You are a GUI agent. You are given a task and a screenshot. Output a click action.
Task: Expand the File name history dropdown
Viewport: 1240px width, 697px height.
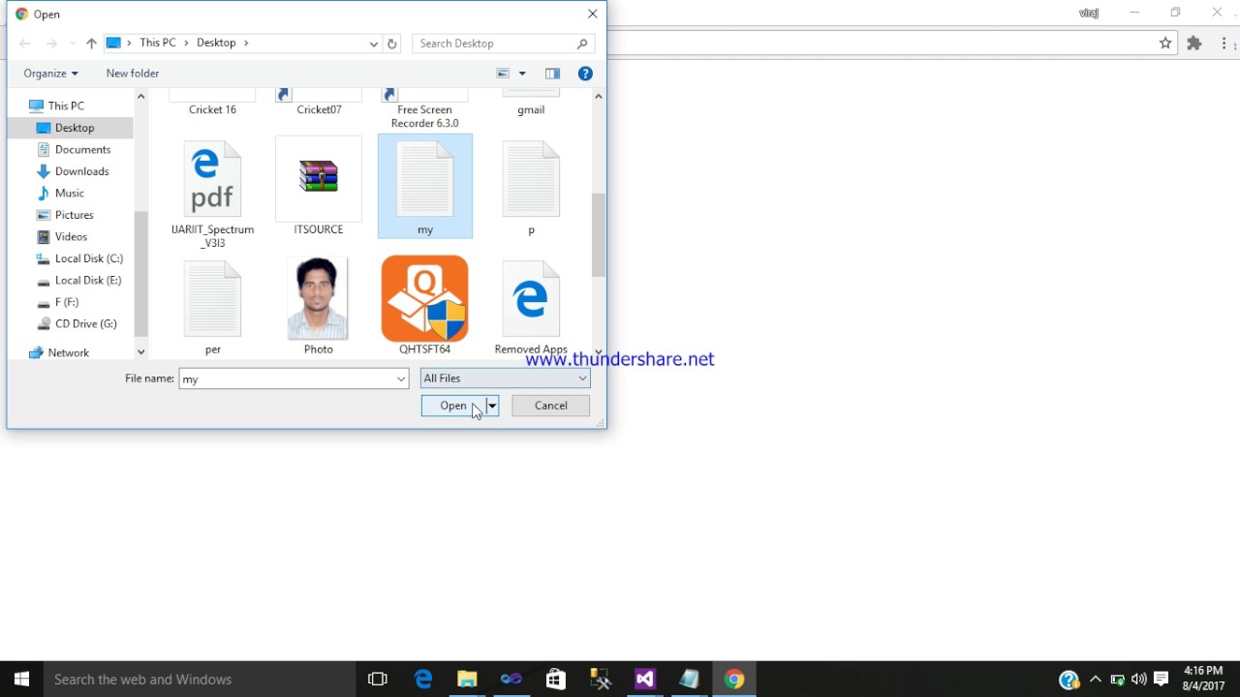coord(401,379)
